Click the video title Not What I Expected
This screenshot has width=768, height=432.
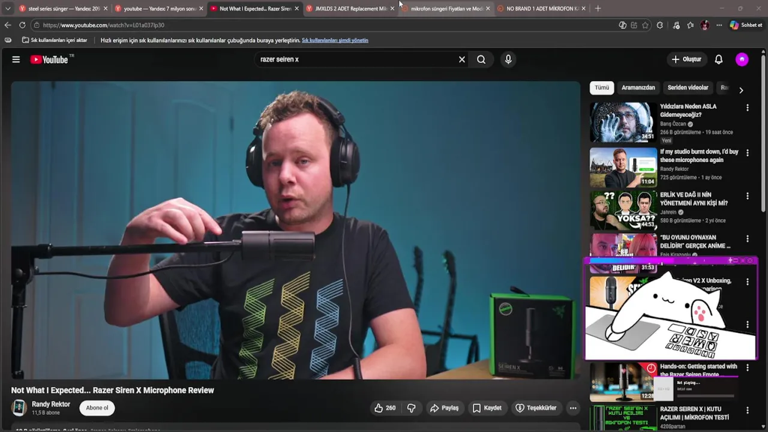112,390
